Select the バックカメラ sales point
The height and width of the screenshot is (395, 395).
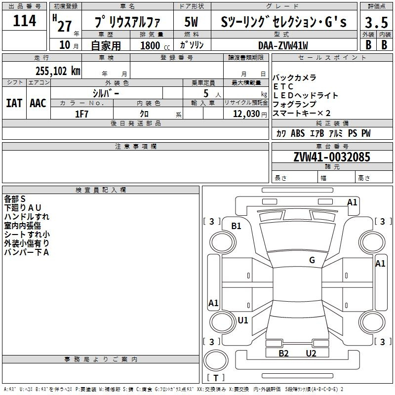pyautogui.click(x=294, y=78)
